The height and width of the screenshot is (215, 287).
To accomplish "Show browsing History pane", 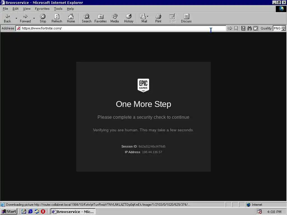I will click(129, 18).
